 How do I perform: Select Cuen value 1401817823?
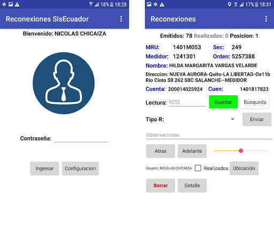pos(254,89)
